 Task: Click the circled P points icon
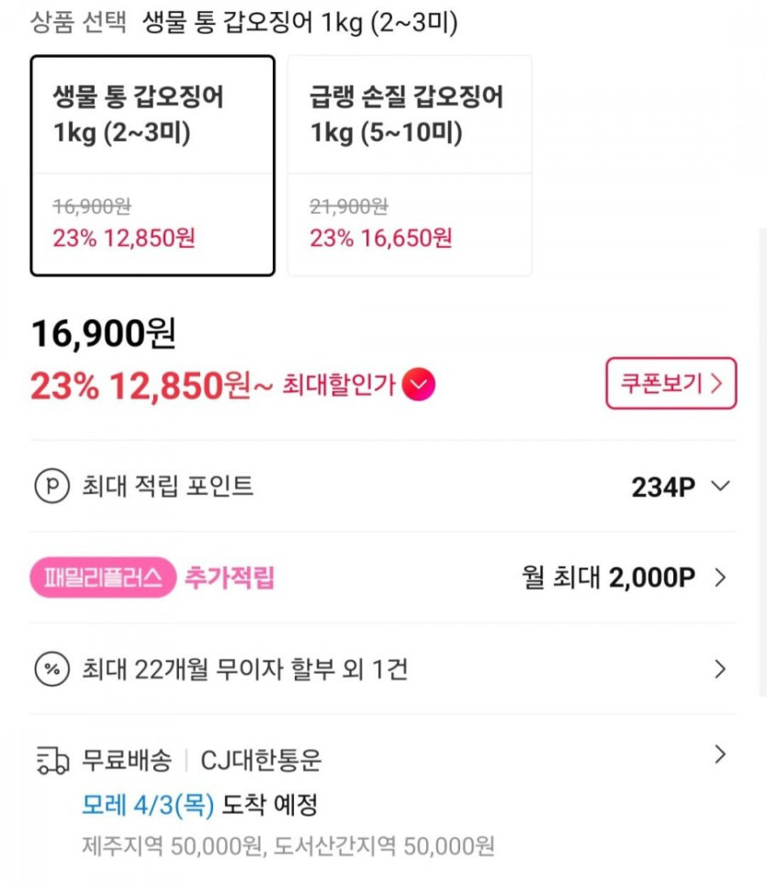(51, 486)
